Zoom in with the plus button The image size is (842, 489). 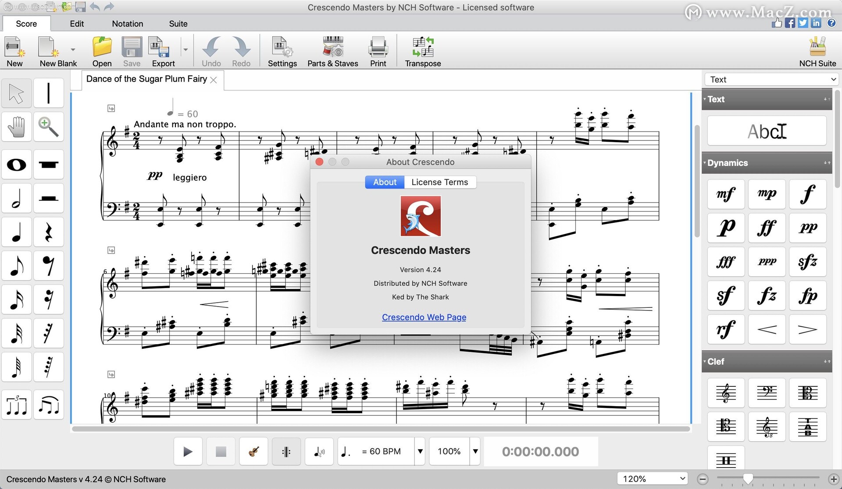click(x=834, y=479)
